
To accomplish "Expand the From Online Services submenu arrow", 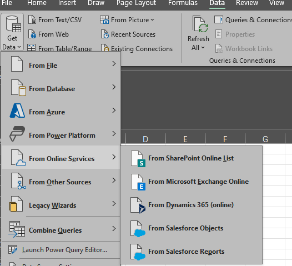I will pyautogui.click(x=114, y=157).
